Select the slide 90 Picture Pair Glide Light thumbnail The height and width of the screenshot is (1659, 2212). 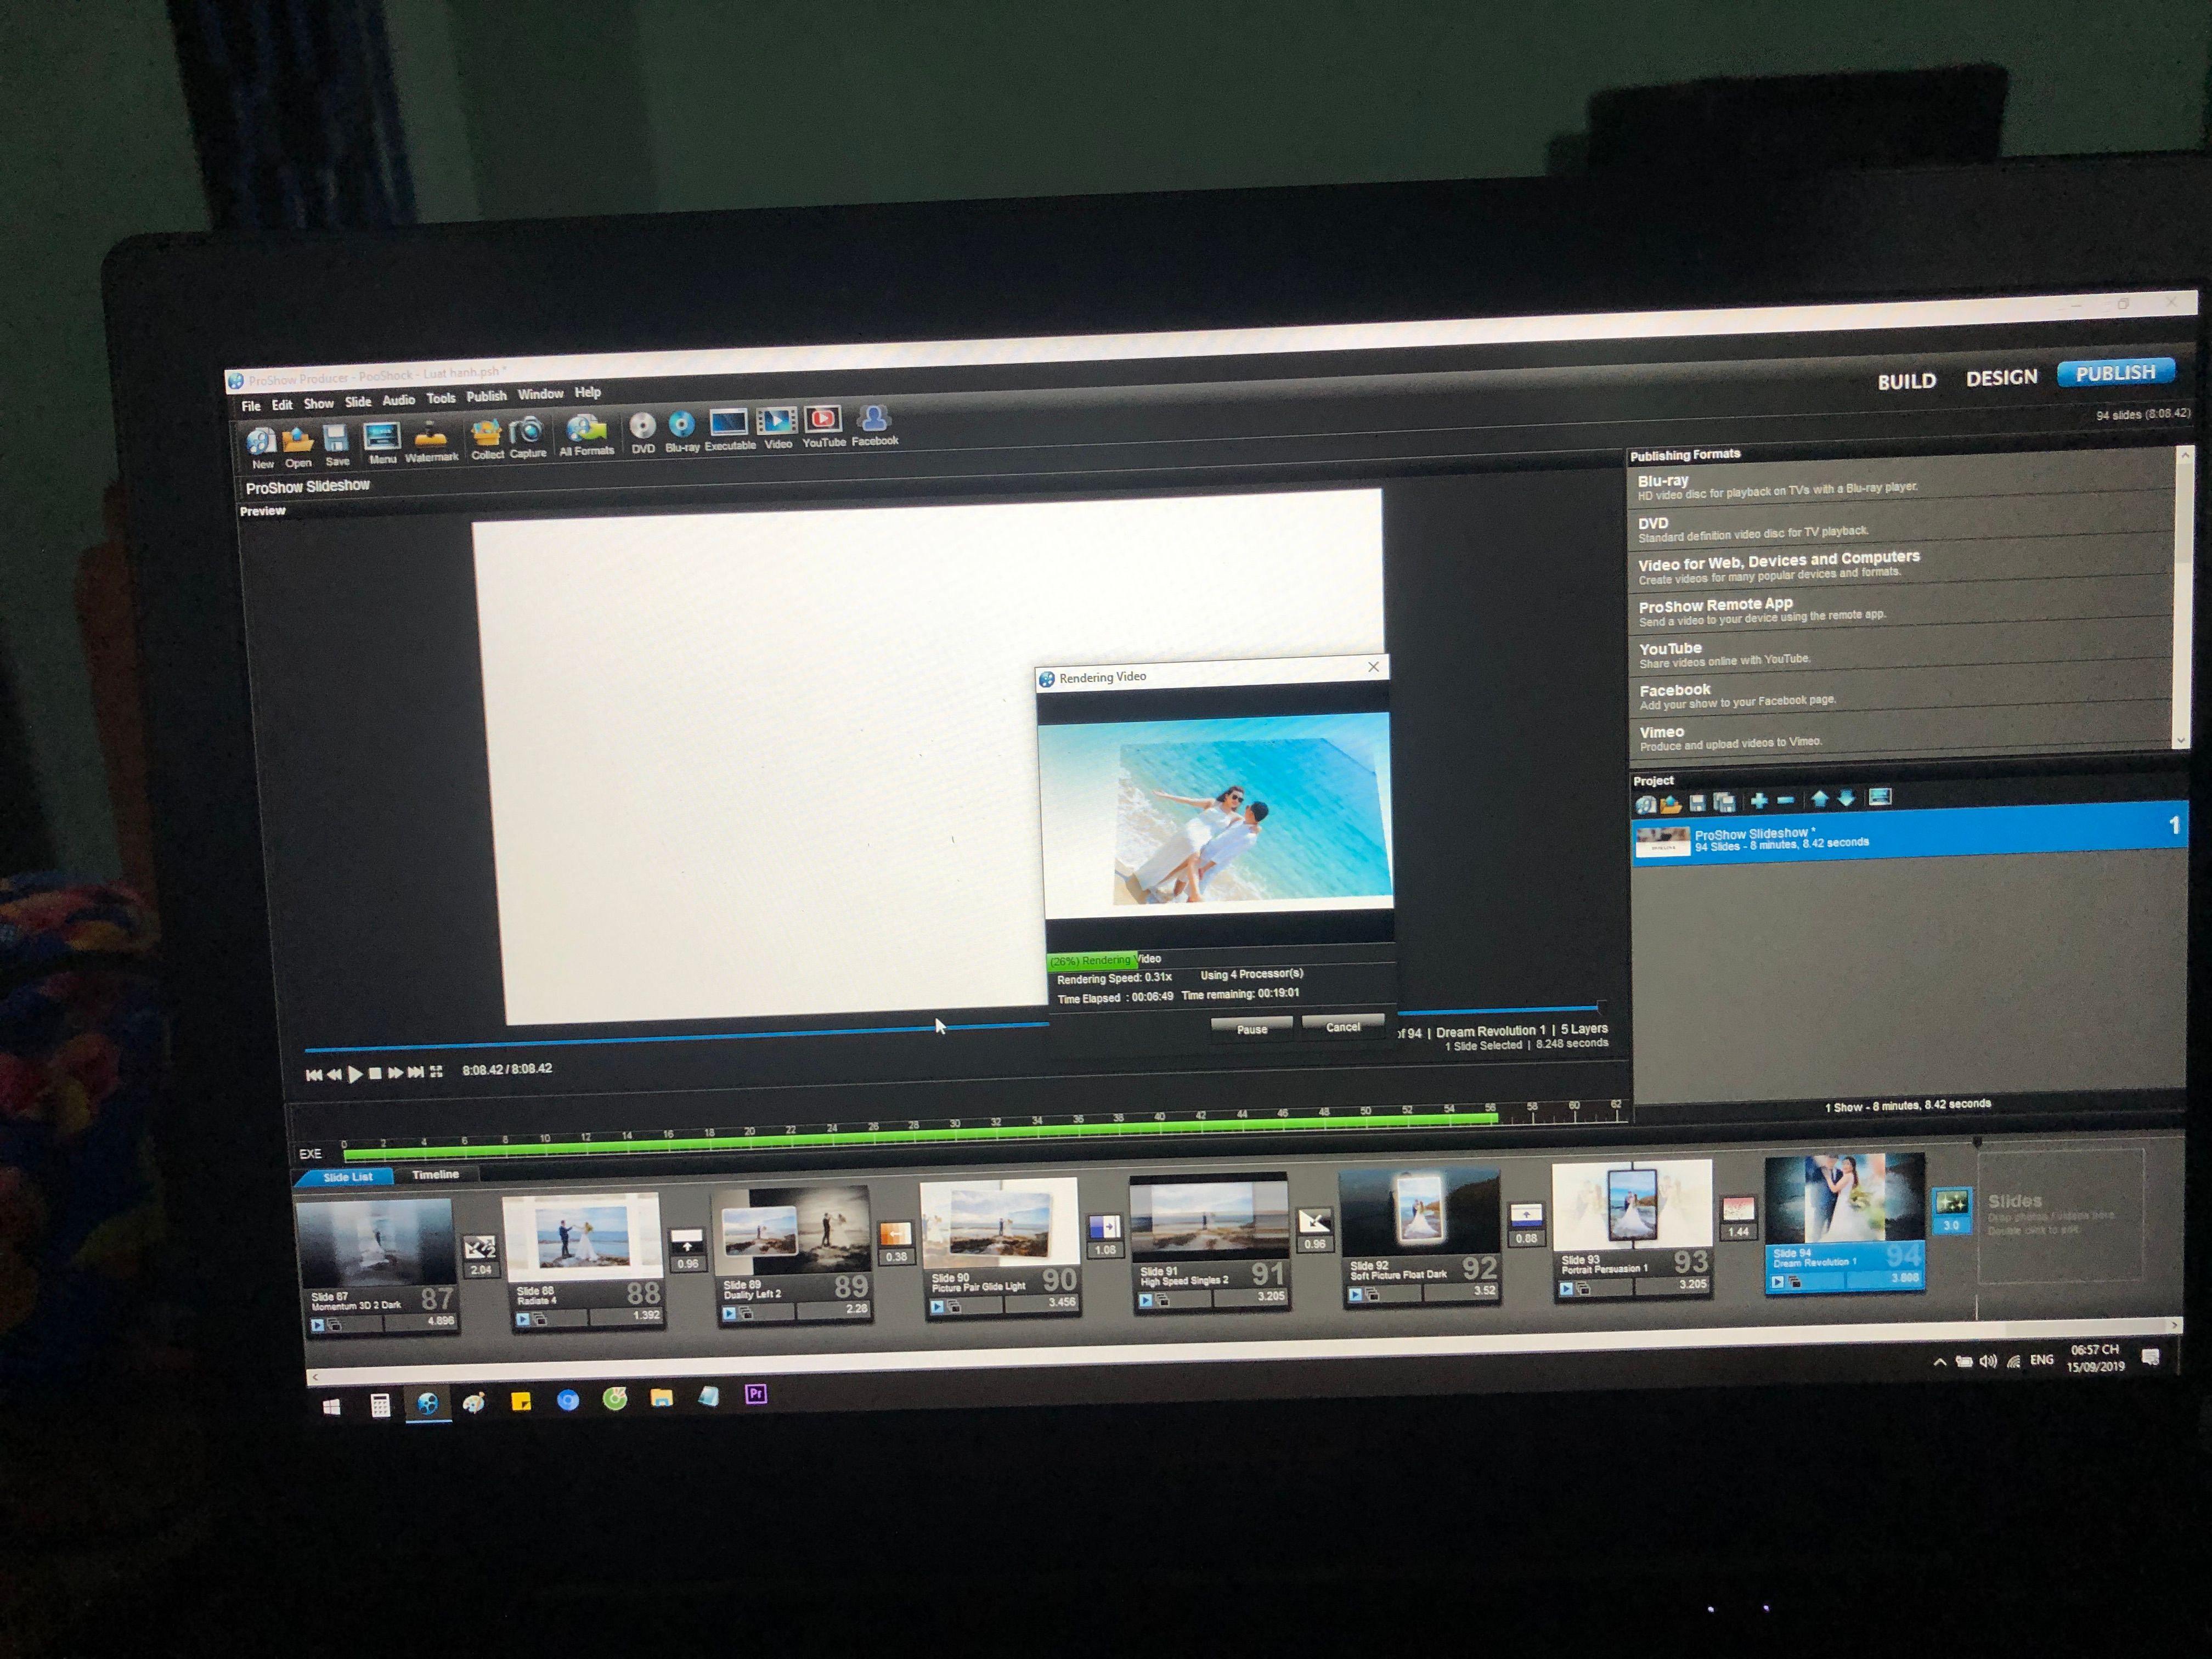click(1000, 1247)
